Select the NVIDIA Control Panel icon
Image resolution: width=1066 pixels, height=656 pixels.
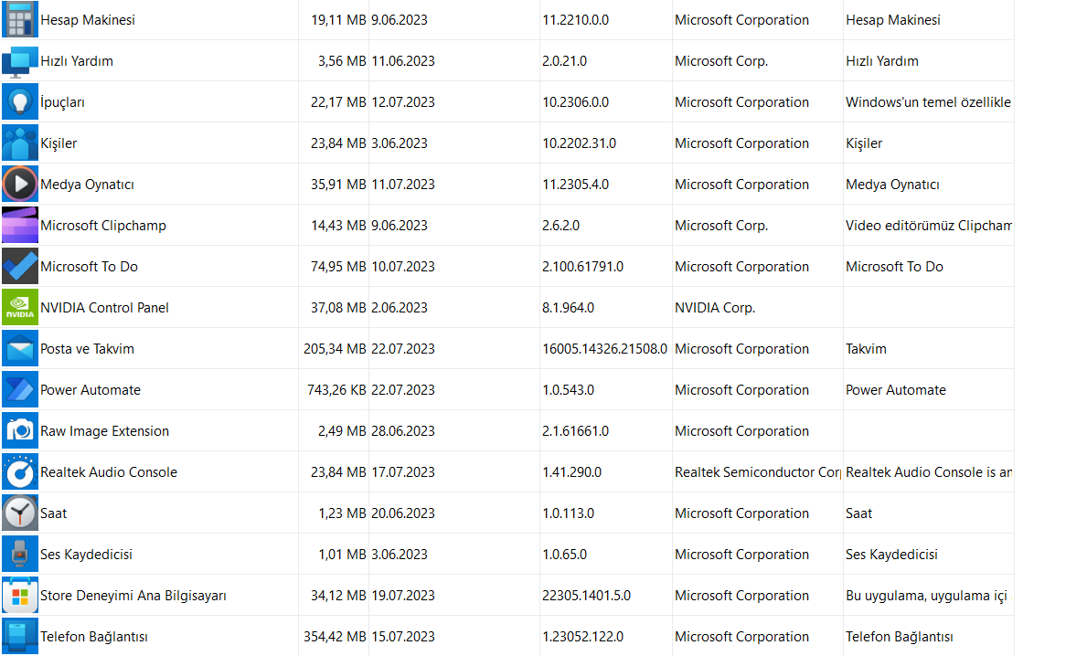tap(19, 307)
